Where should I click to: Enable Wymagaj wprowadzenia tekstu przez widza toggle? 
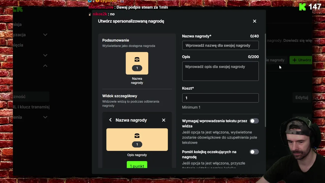[254, 121]
